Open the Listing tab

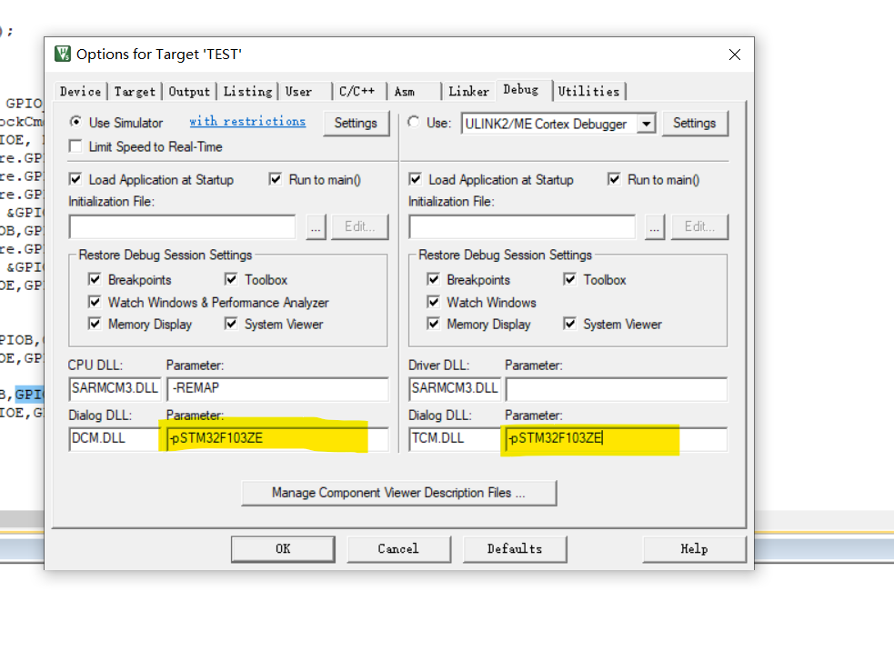coord(248,92)
